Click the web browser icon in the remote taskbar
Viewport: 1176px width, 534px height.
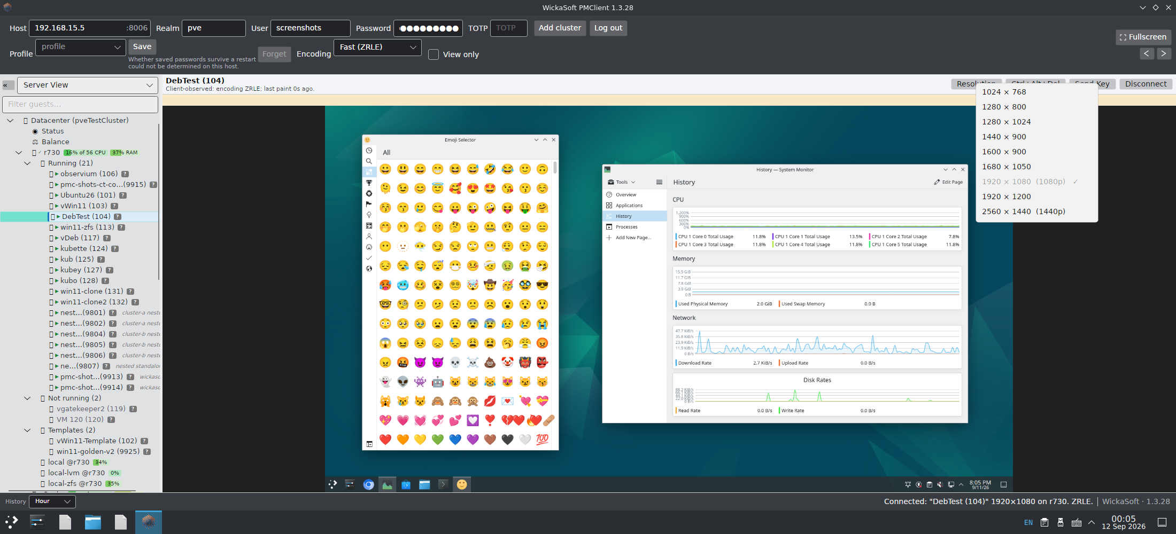(368, 484)
